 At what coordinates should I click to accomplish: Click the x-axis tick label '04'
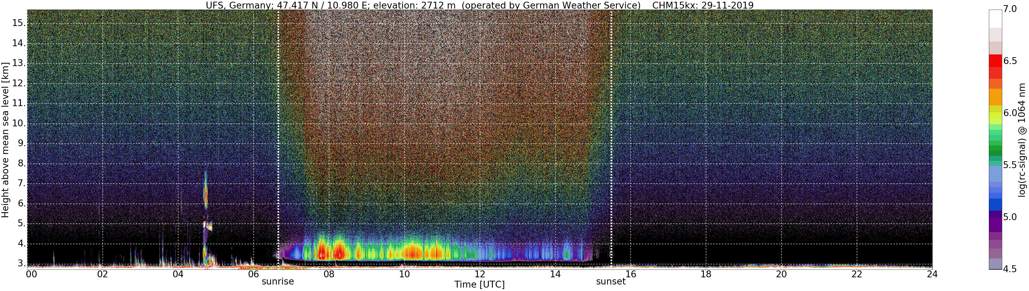coord(178,274)
